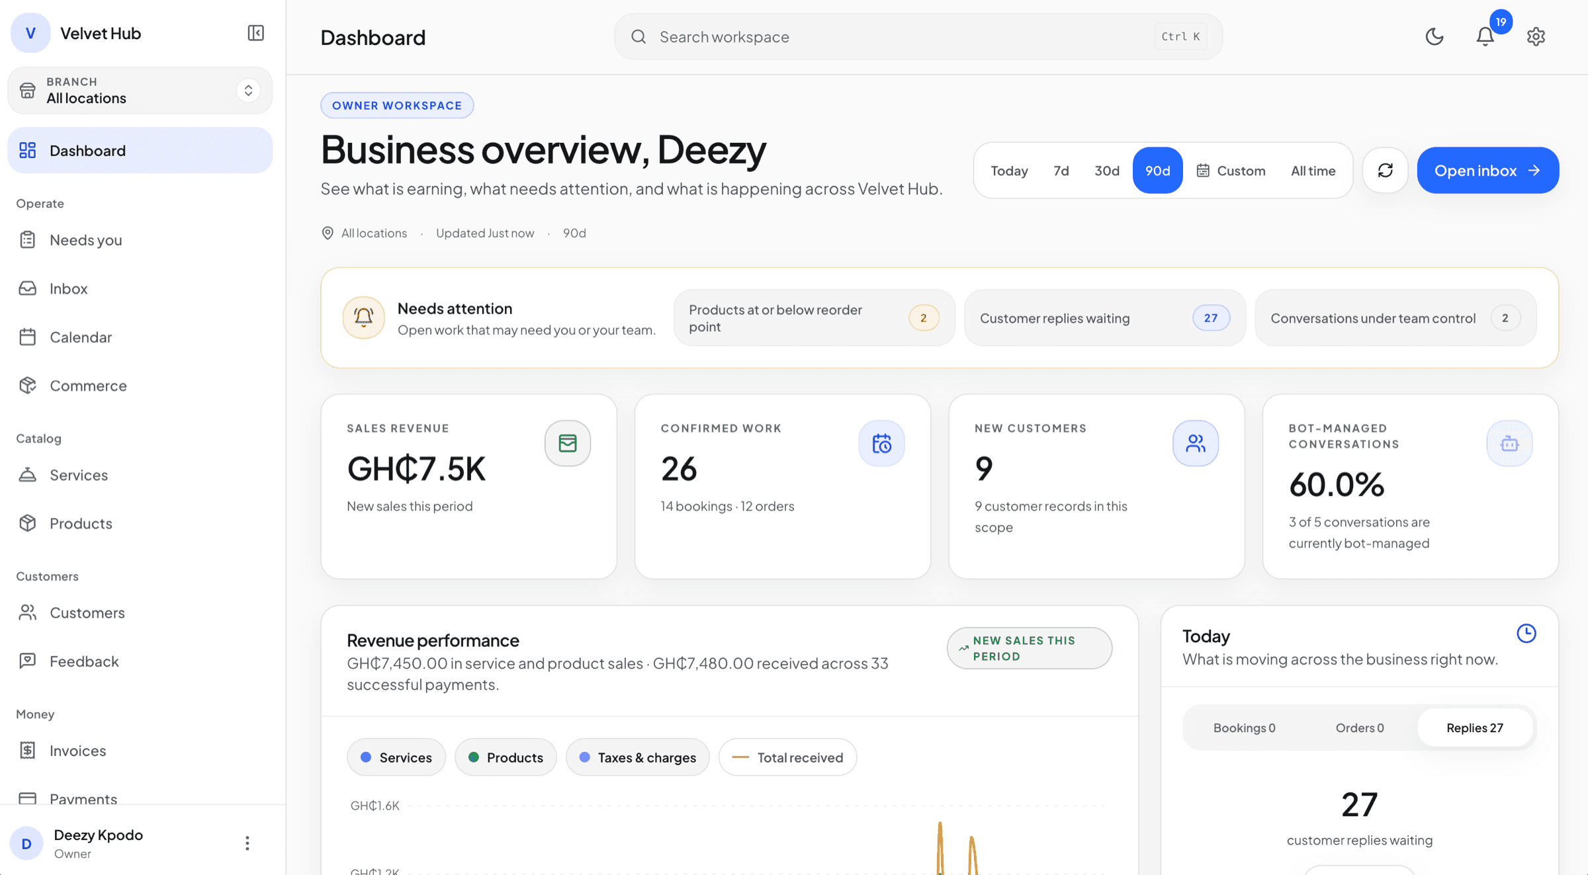Open Customer replies waiting item

pyautogui.click(x=1105, y=318)
